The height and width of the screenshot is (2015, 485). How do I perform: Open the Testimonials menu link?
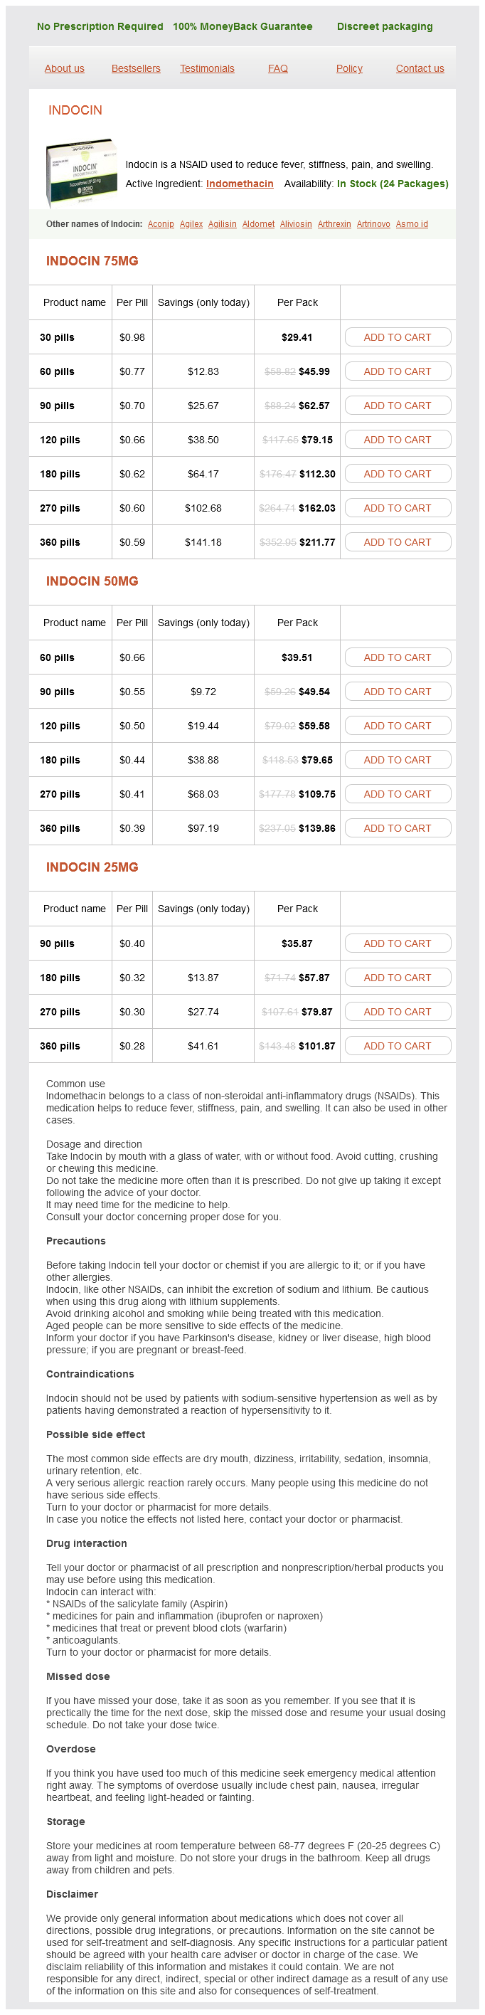206,69
